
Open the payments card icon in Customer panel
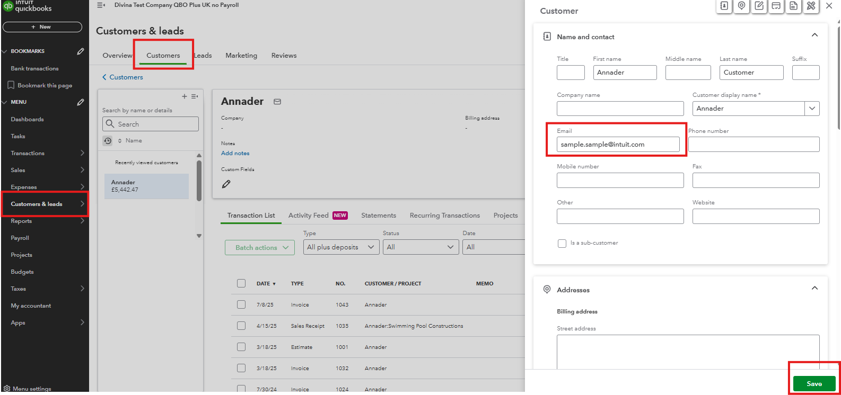pyautogui.click(x=776, y=6)
